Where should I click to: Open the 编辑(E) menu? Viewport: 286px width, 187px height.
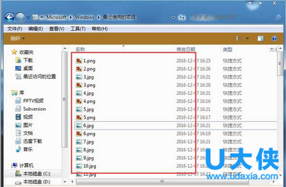click(x=36, y=28)
